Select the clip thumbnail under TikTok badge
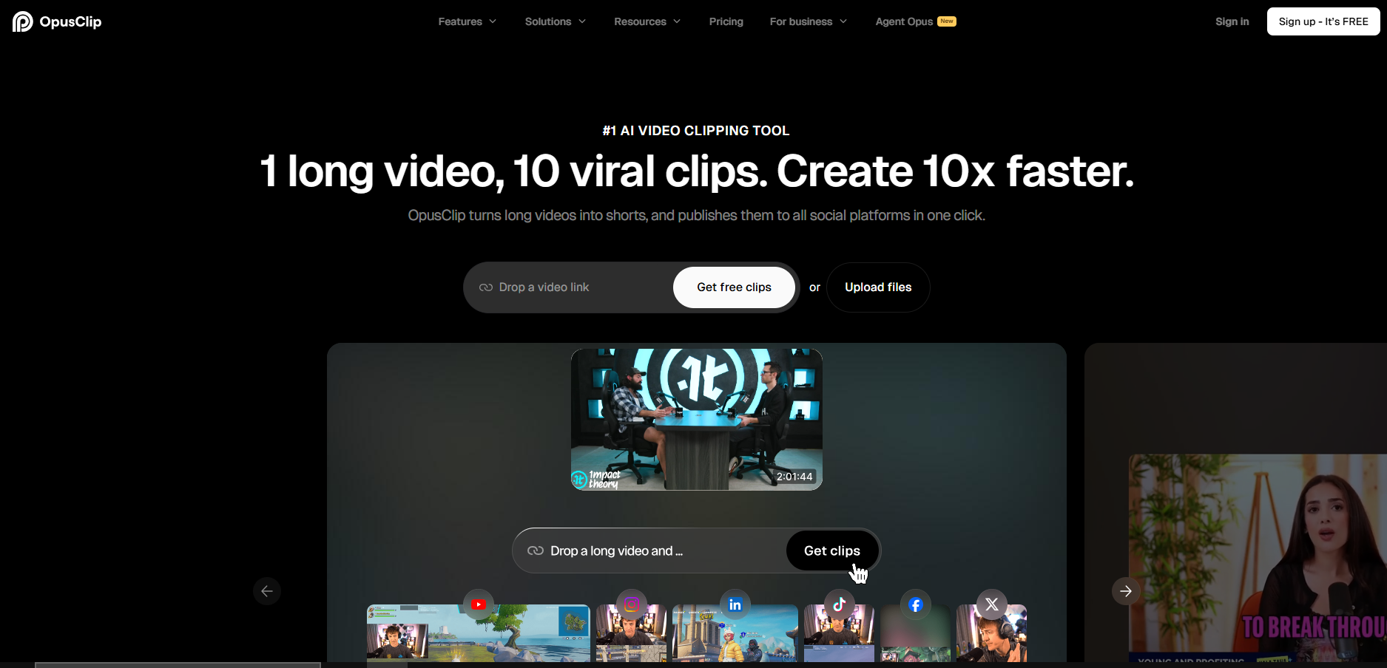Screen dimensions: 1387x668 (x=839, y=634)
